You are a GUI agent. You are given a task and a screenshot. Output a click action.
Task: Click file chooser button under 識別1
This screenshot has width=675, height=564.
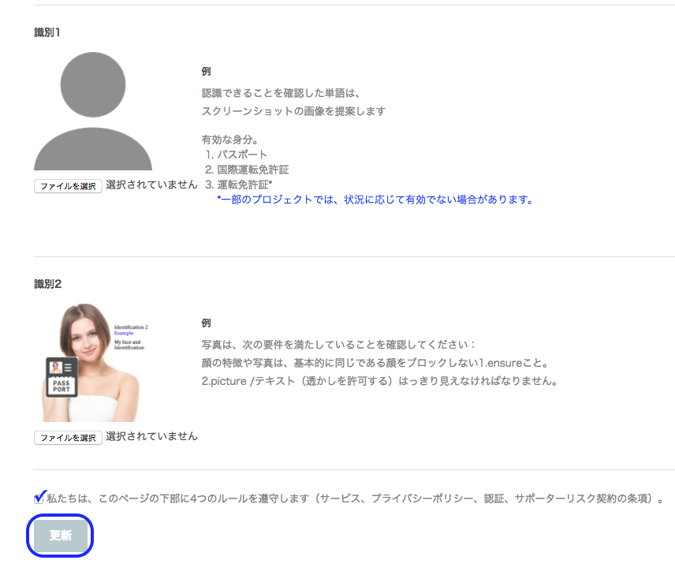[68, 186]
